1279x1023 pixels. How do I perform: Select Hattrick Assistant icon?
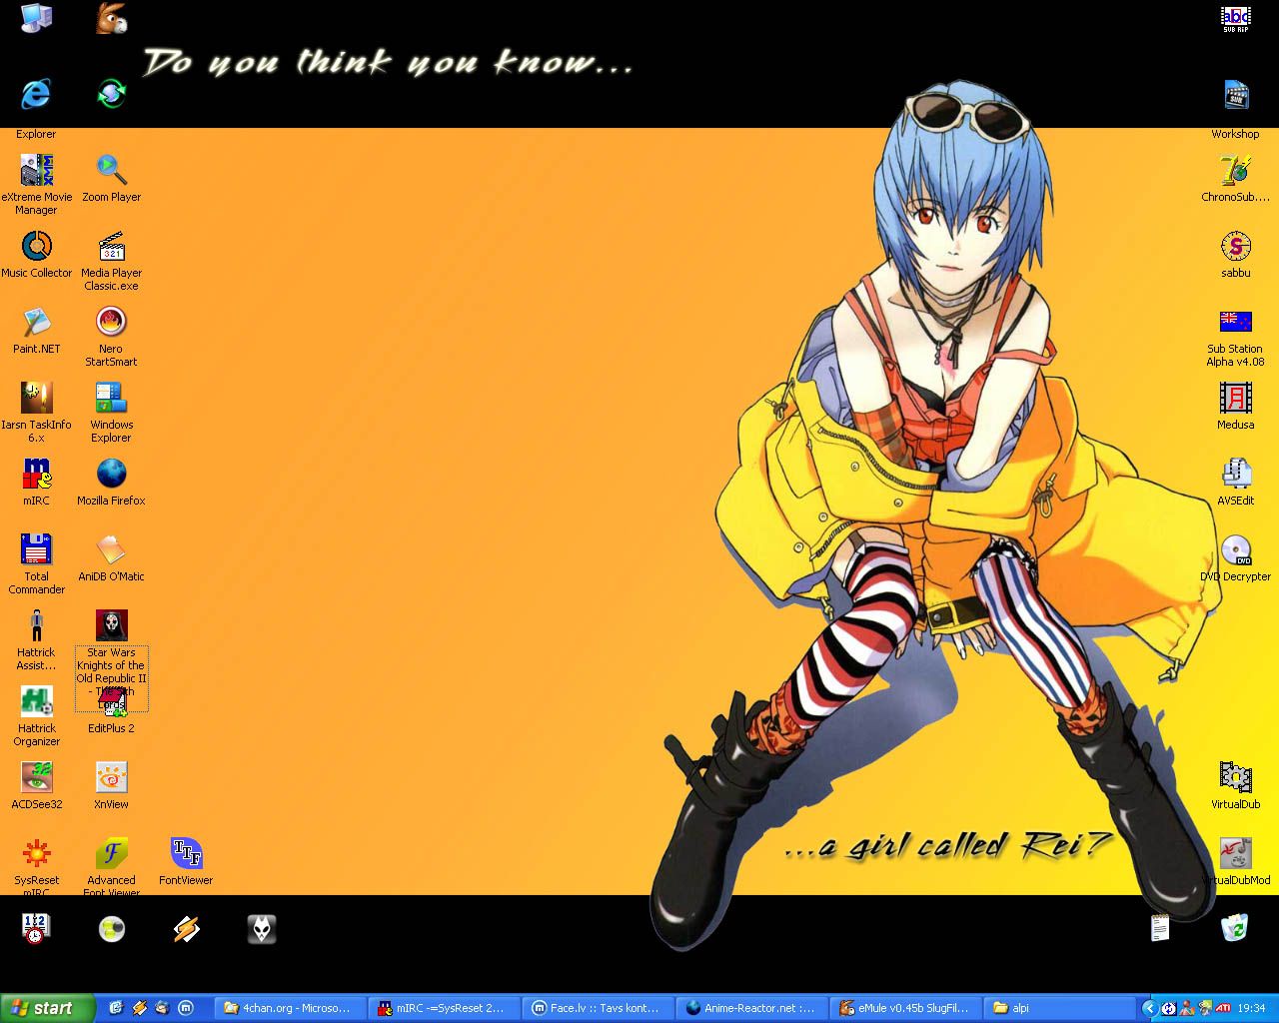(x=36, y=625)
